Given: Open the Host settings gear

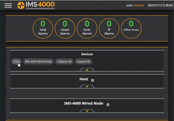Looking at the screenshot, I should tap(92, 80).
